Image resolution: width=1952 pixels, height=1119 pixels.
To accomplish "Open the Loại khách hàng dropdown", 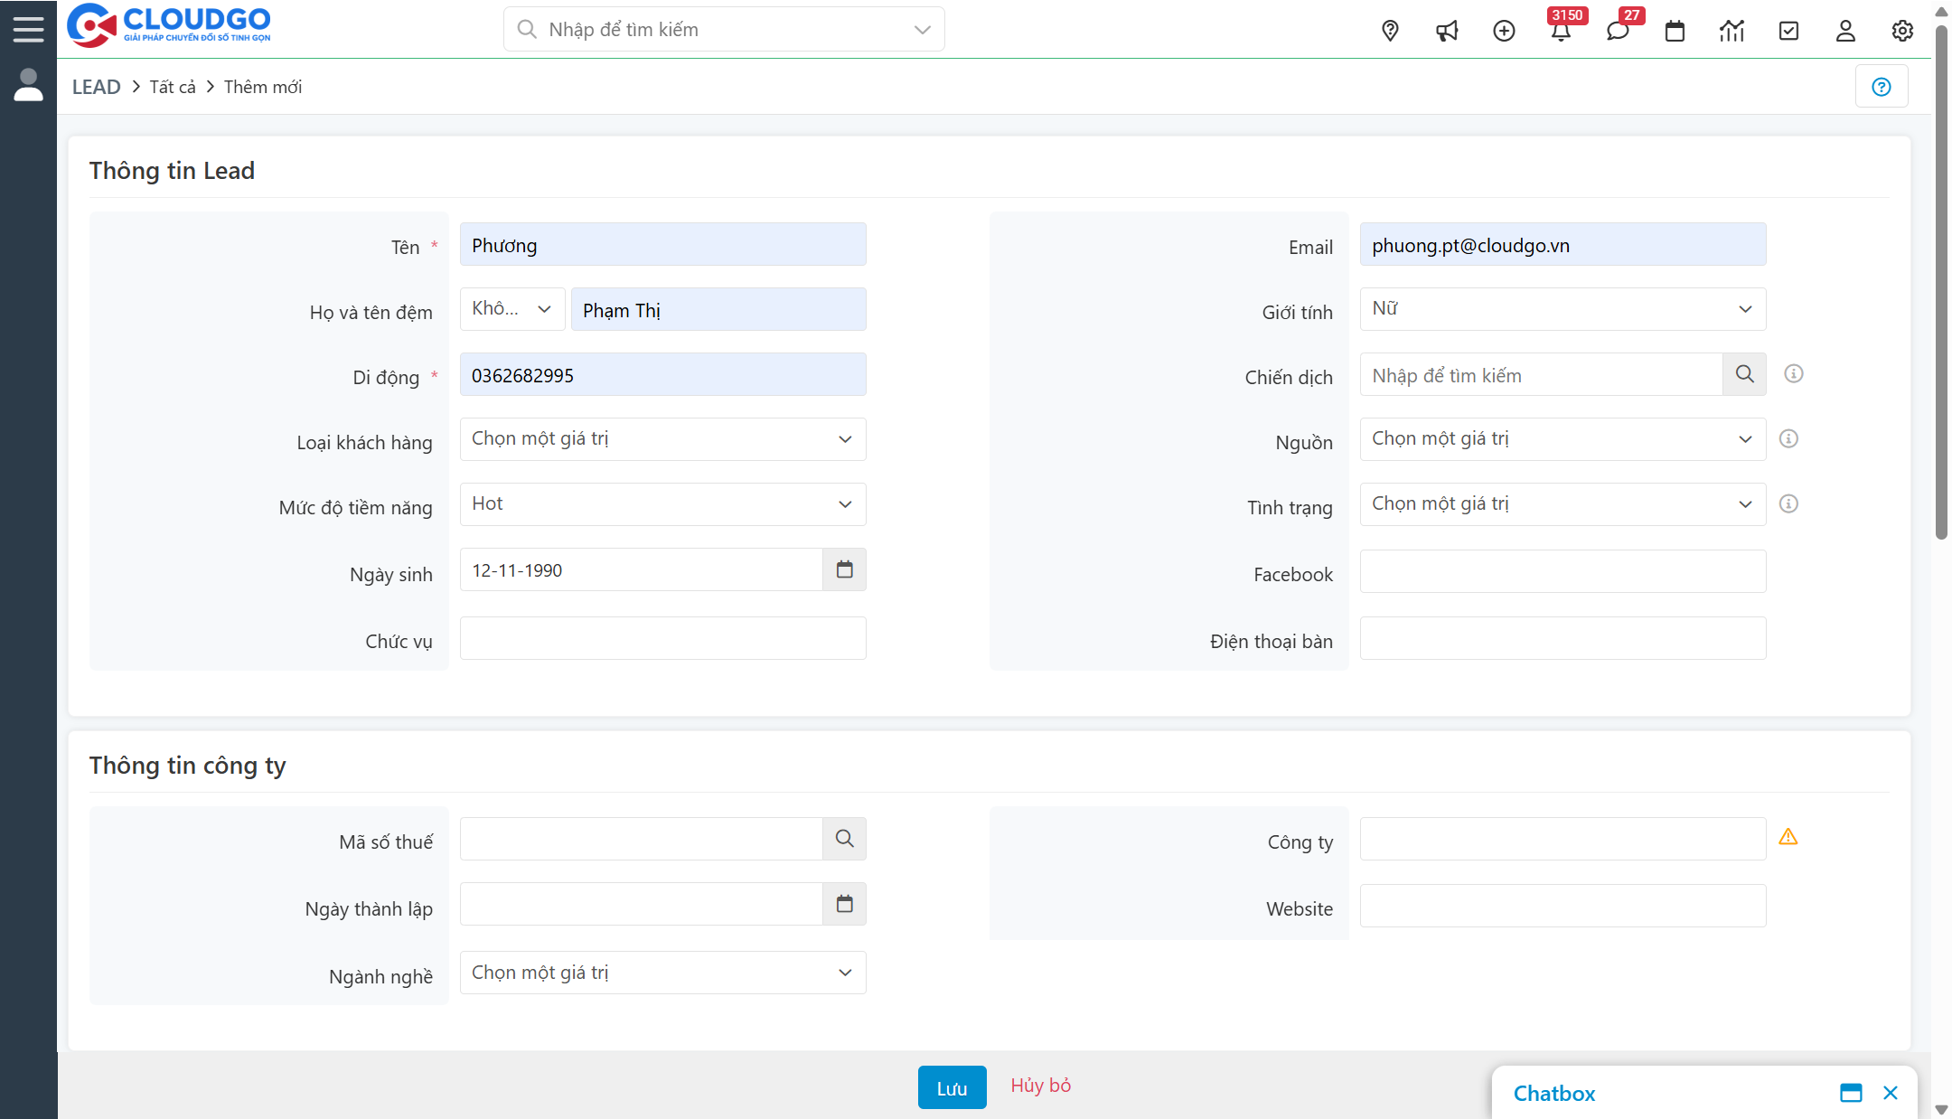I will pyautogui.click(x=662, y=439).
